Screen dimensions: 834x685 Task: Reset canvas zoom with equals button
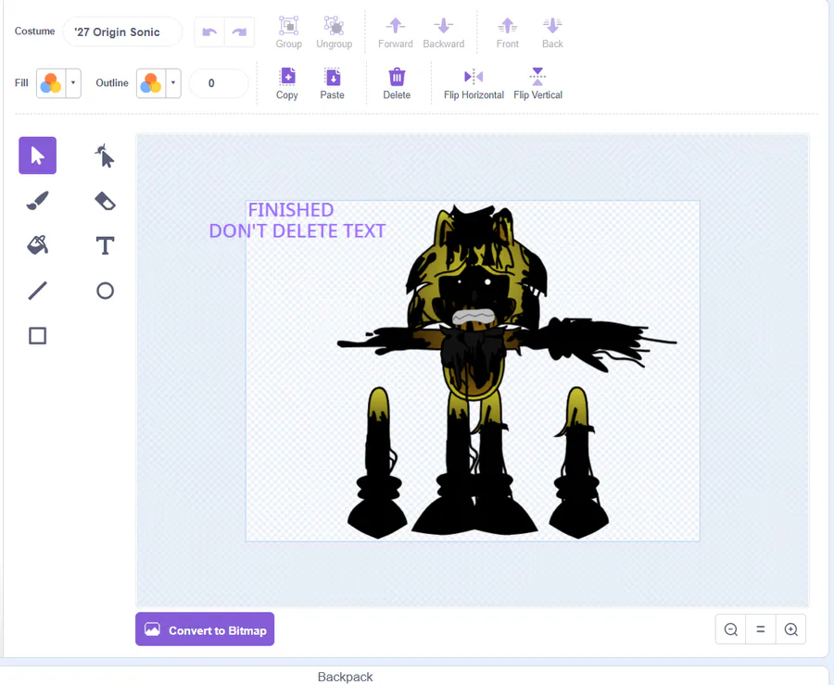[x=761, y=629]
